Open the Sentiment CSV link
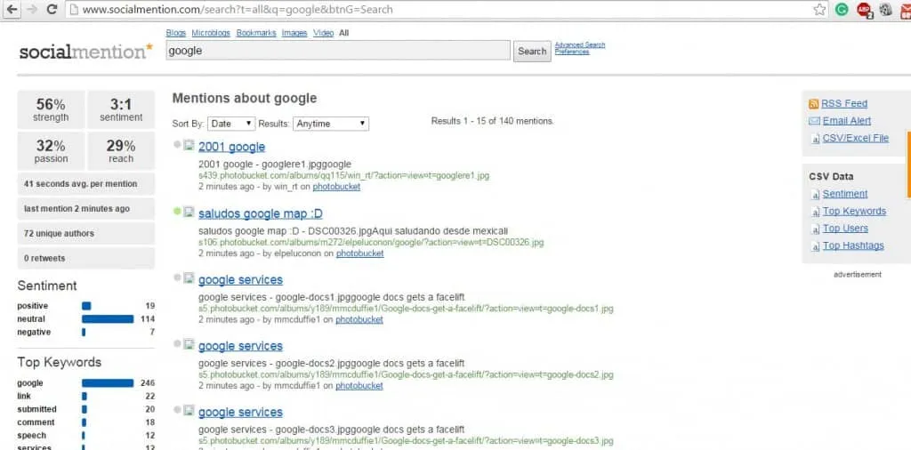The height and width of the screenshot is (450, 911). tap(845, 194)
